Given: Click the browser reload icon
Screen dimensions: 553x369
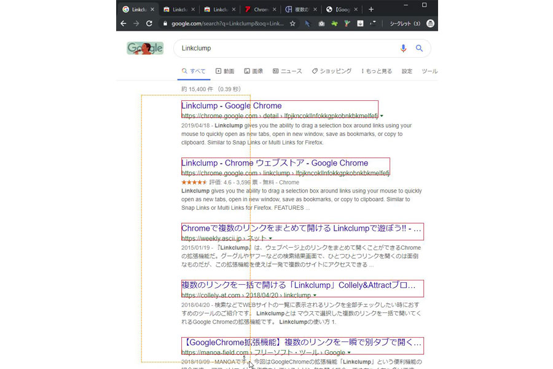Looking at the screenshot, I should pyautogui.click(x=149, y=23).
